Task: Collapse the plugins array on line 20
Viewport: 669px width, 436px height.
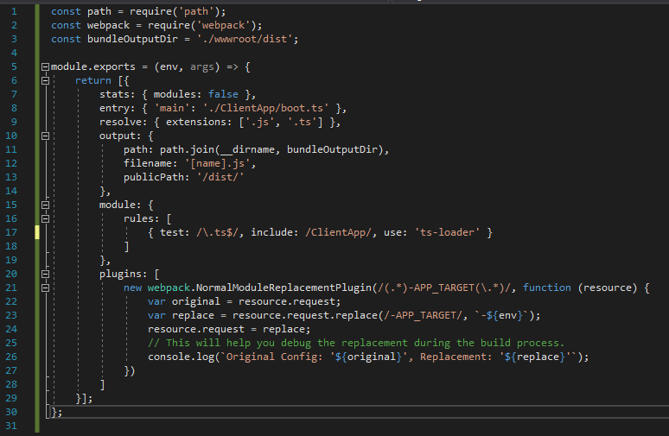Action: [x=45, y=274]
